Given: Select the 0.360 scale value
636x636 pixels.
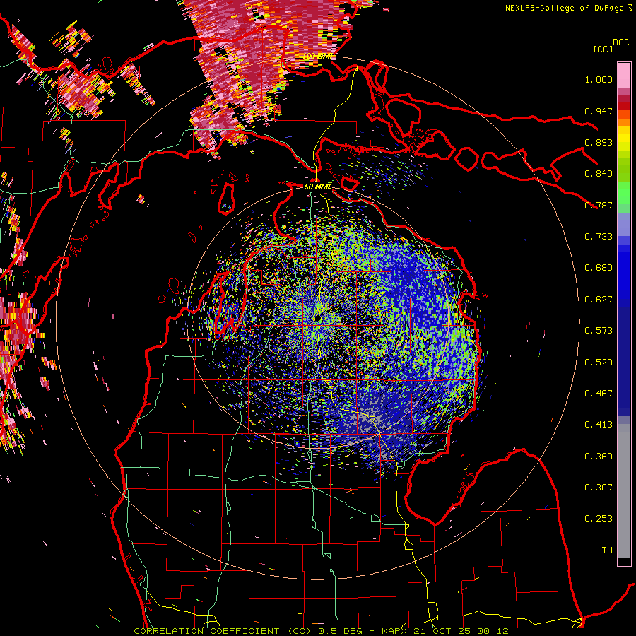Looking at the screenshot, I should coord(599,457).
